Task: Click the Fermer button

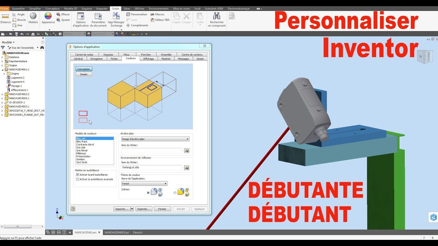Action: 162,209
